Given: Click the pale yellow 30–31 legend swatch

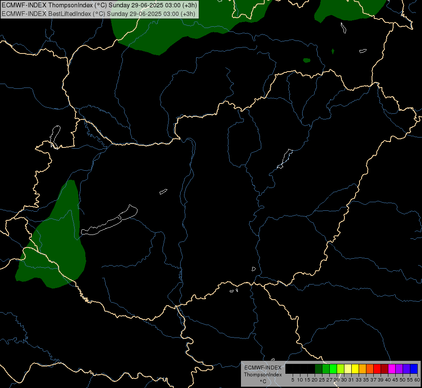Looking at the screenshot, I should pos(348,369).
